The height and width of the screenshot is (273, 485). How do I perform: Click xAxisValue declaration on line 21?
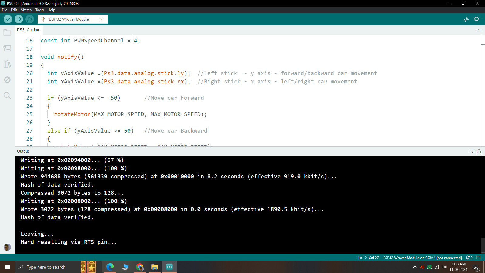(x=77, y=82)
